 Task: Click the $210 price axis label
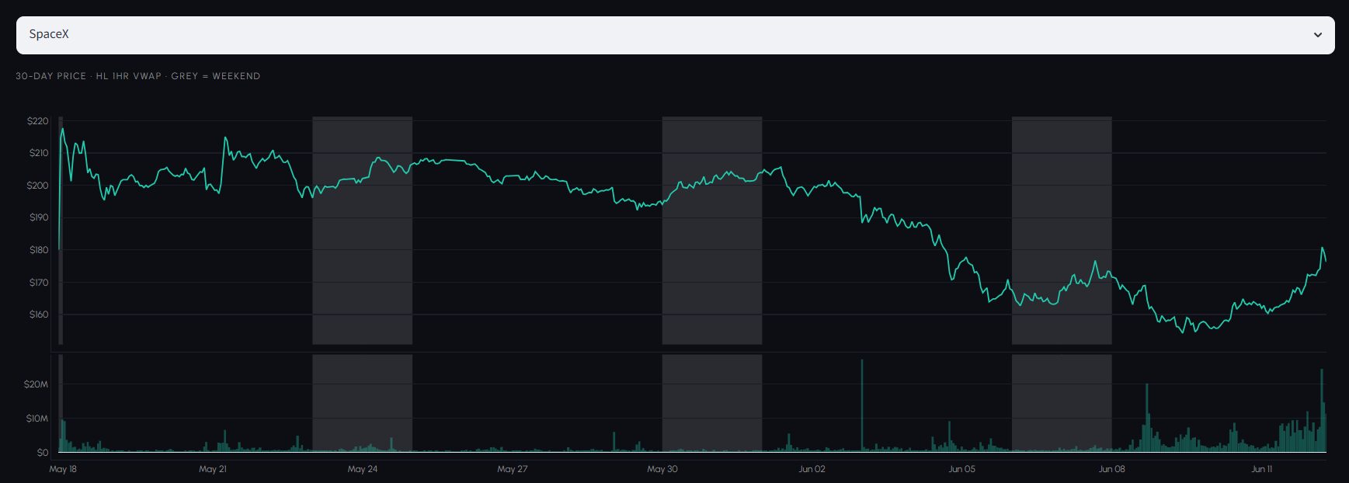(x=38, y=153)
